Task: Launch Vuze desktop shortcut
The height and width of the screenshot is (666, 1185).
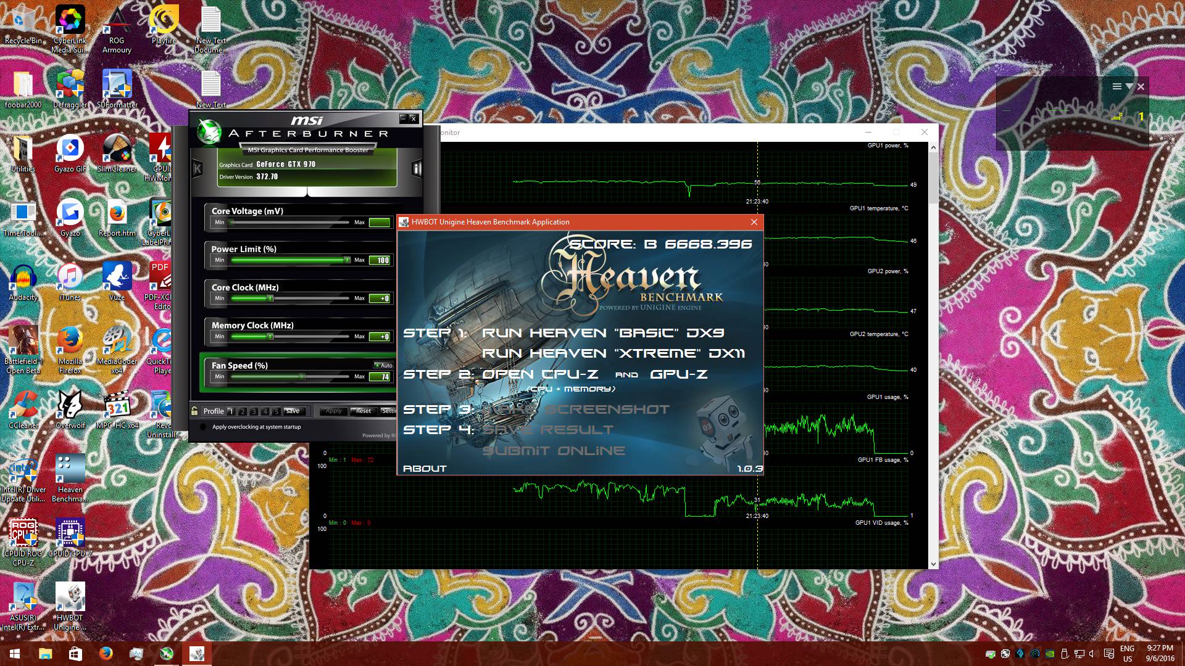Action: coord(117,282)
